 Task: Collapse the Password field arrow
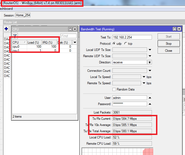150,104
